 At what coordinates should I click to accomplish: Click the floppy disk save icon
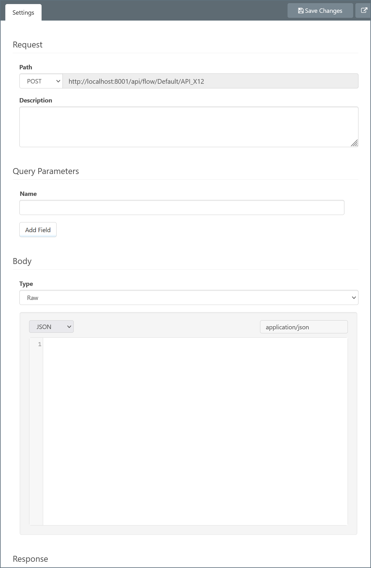pyautogui.click(x=300, y=11)
